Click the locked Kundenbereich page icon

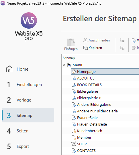[74, 131]
